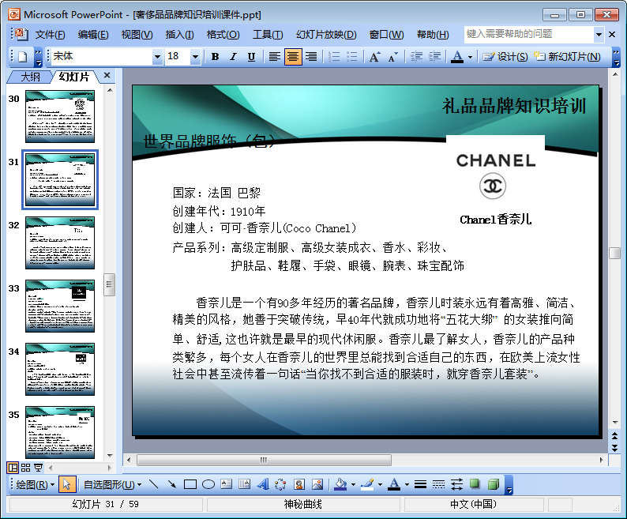627x519 pixels.
Task: Choose the Select Objects arrow tool
Action: (67, 484)
